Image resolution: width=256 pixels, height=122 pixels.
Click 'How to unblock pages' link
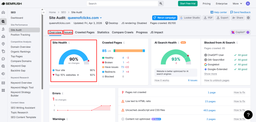pyautogui.click(x=217, y=80)
